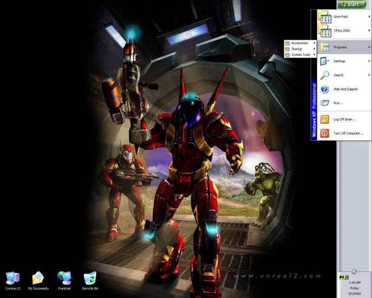Click the 1:44 AM clock time

pos(354,283)
